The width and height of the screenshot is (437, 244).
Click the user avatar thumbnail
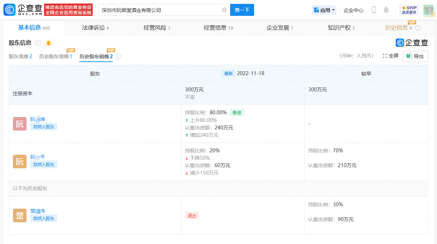pos(429,10)
